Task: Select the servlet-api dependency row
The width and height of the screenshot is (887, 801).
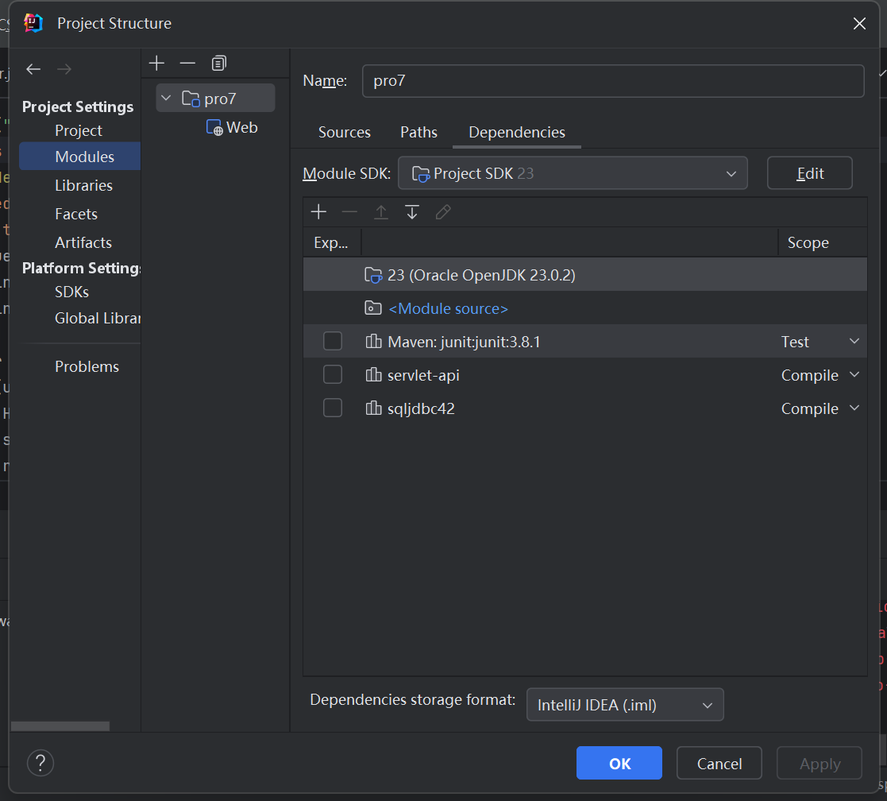Action: pos(585,375)
